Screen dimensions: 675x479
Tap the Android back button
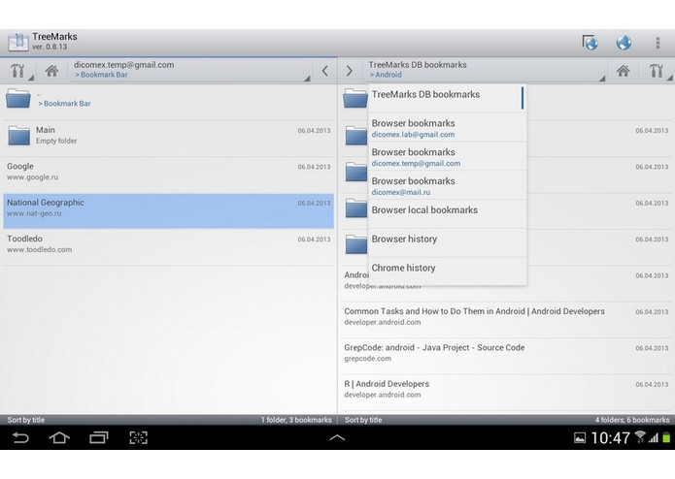20,437
